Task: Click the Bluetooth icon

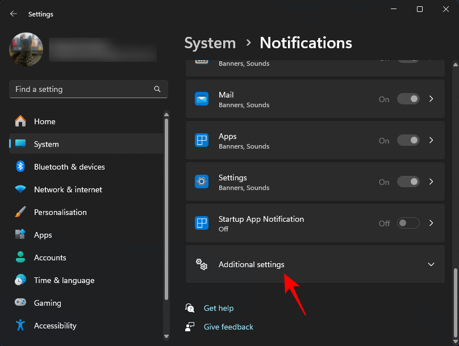Action: tap(20, 166)
